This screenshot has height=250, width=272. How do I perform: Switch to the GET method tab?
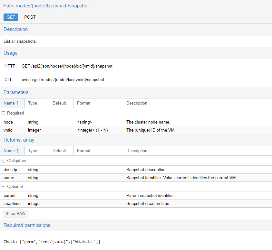click(11, 17)
